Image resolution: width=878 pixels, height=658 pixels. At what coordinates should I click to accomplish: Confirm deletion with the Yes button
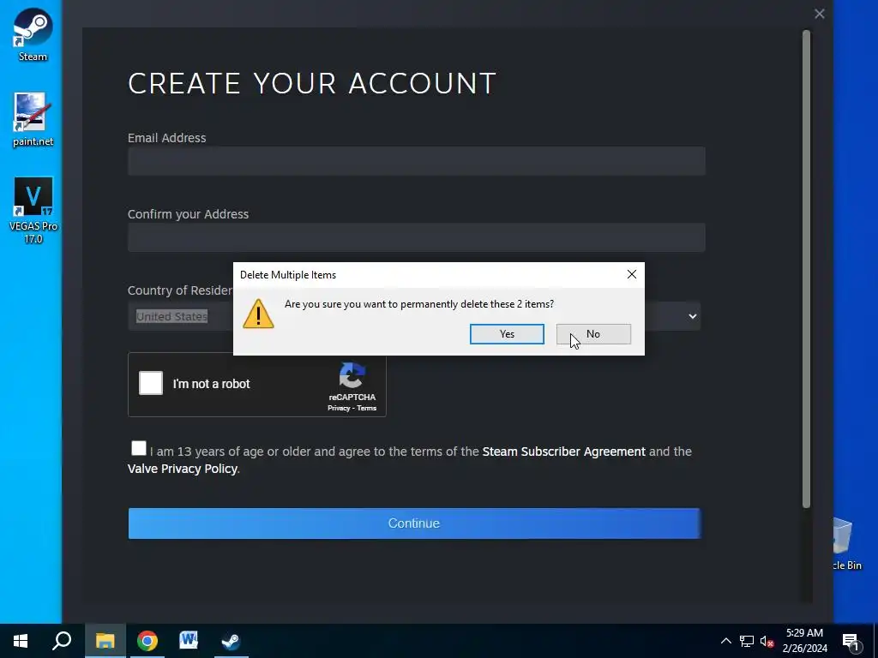(507, 334)
